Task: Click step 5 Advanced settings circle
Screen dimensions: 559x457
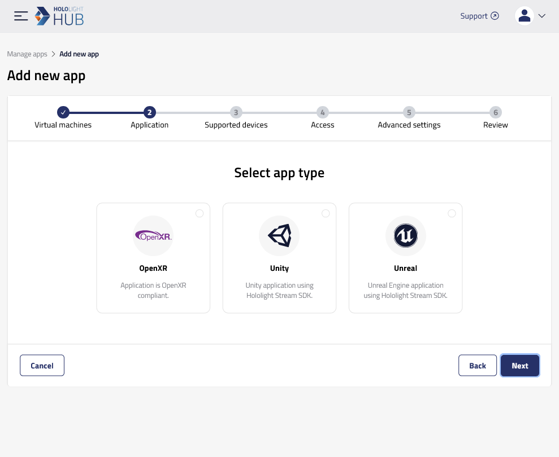Action: point(409,112)
